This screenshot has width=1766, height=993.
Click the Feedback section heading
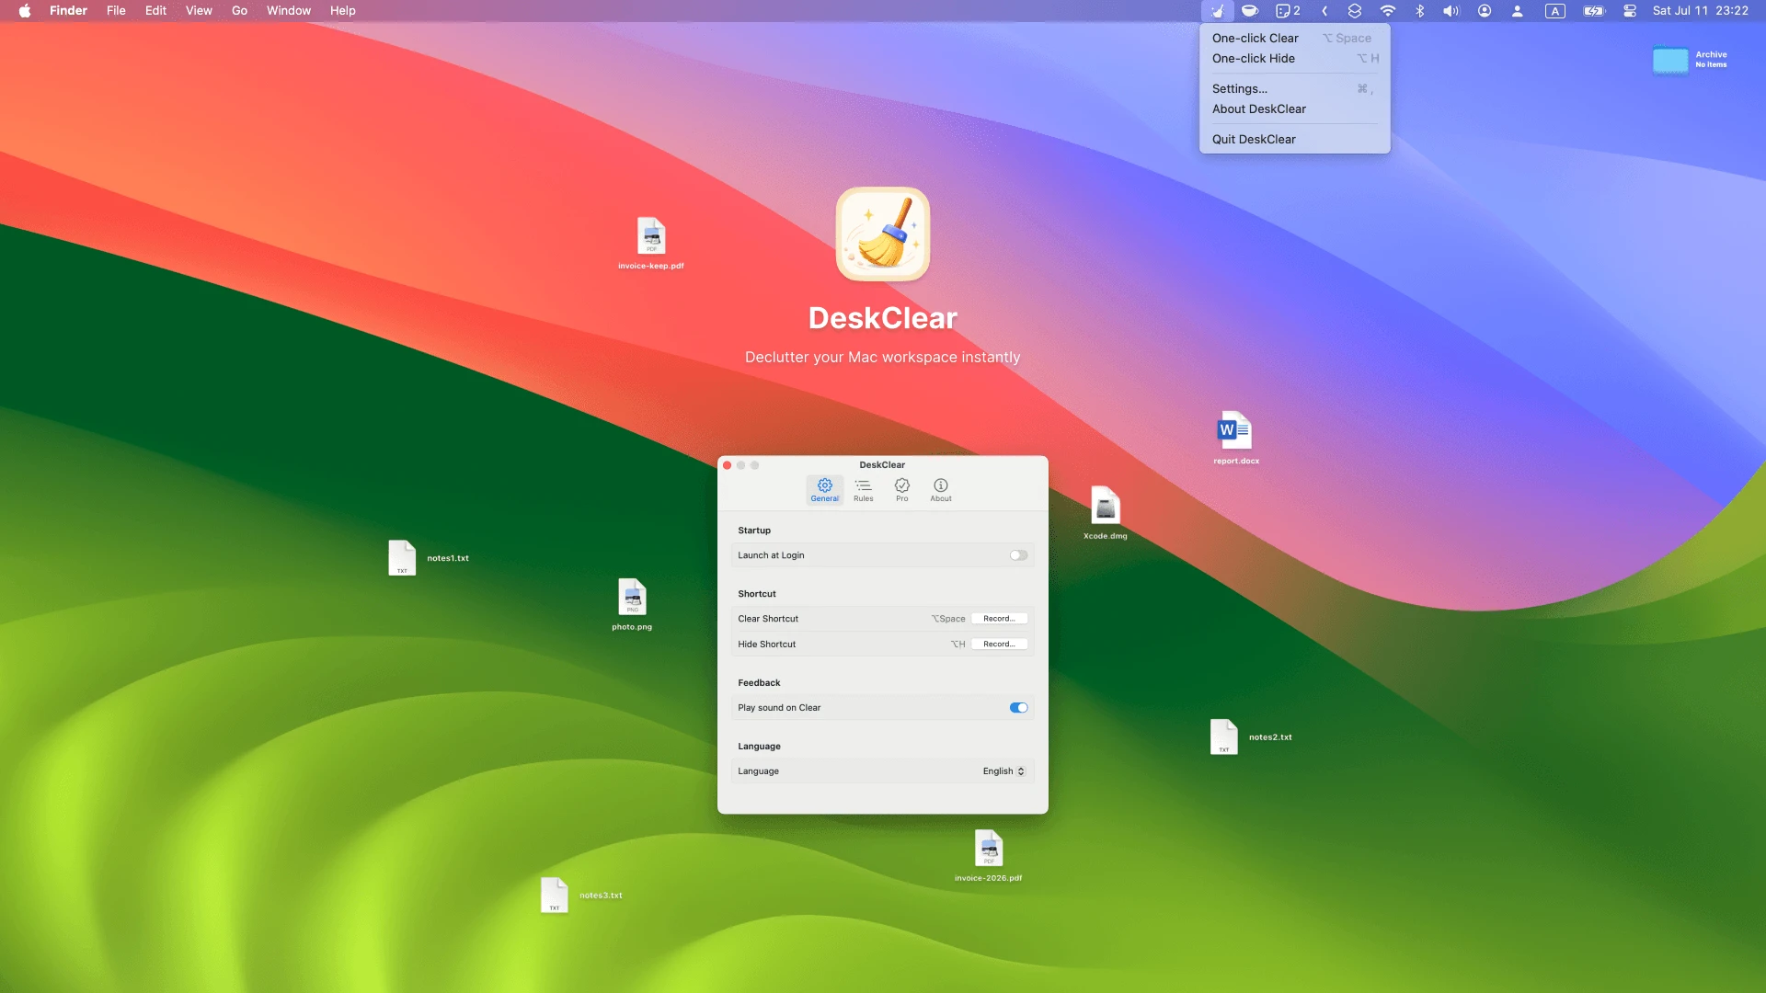[759, 683]
